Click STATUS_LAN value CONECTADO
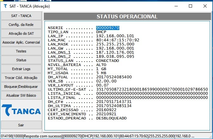 coord(107,61)
